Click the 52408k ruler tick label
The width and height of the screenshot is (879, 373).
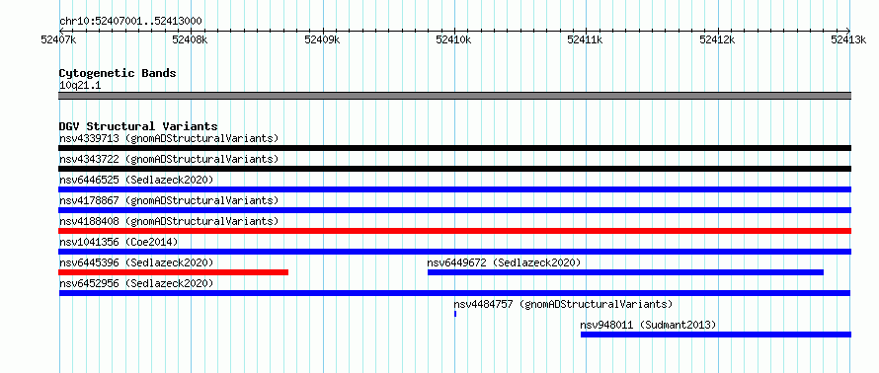(191, 39)
